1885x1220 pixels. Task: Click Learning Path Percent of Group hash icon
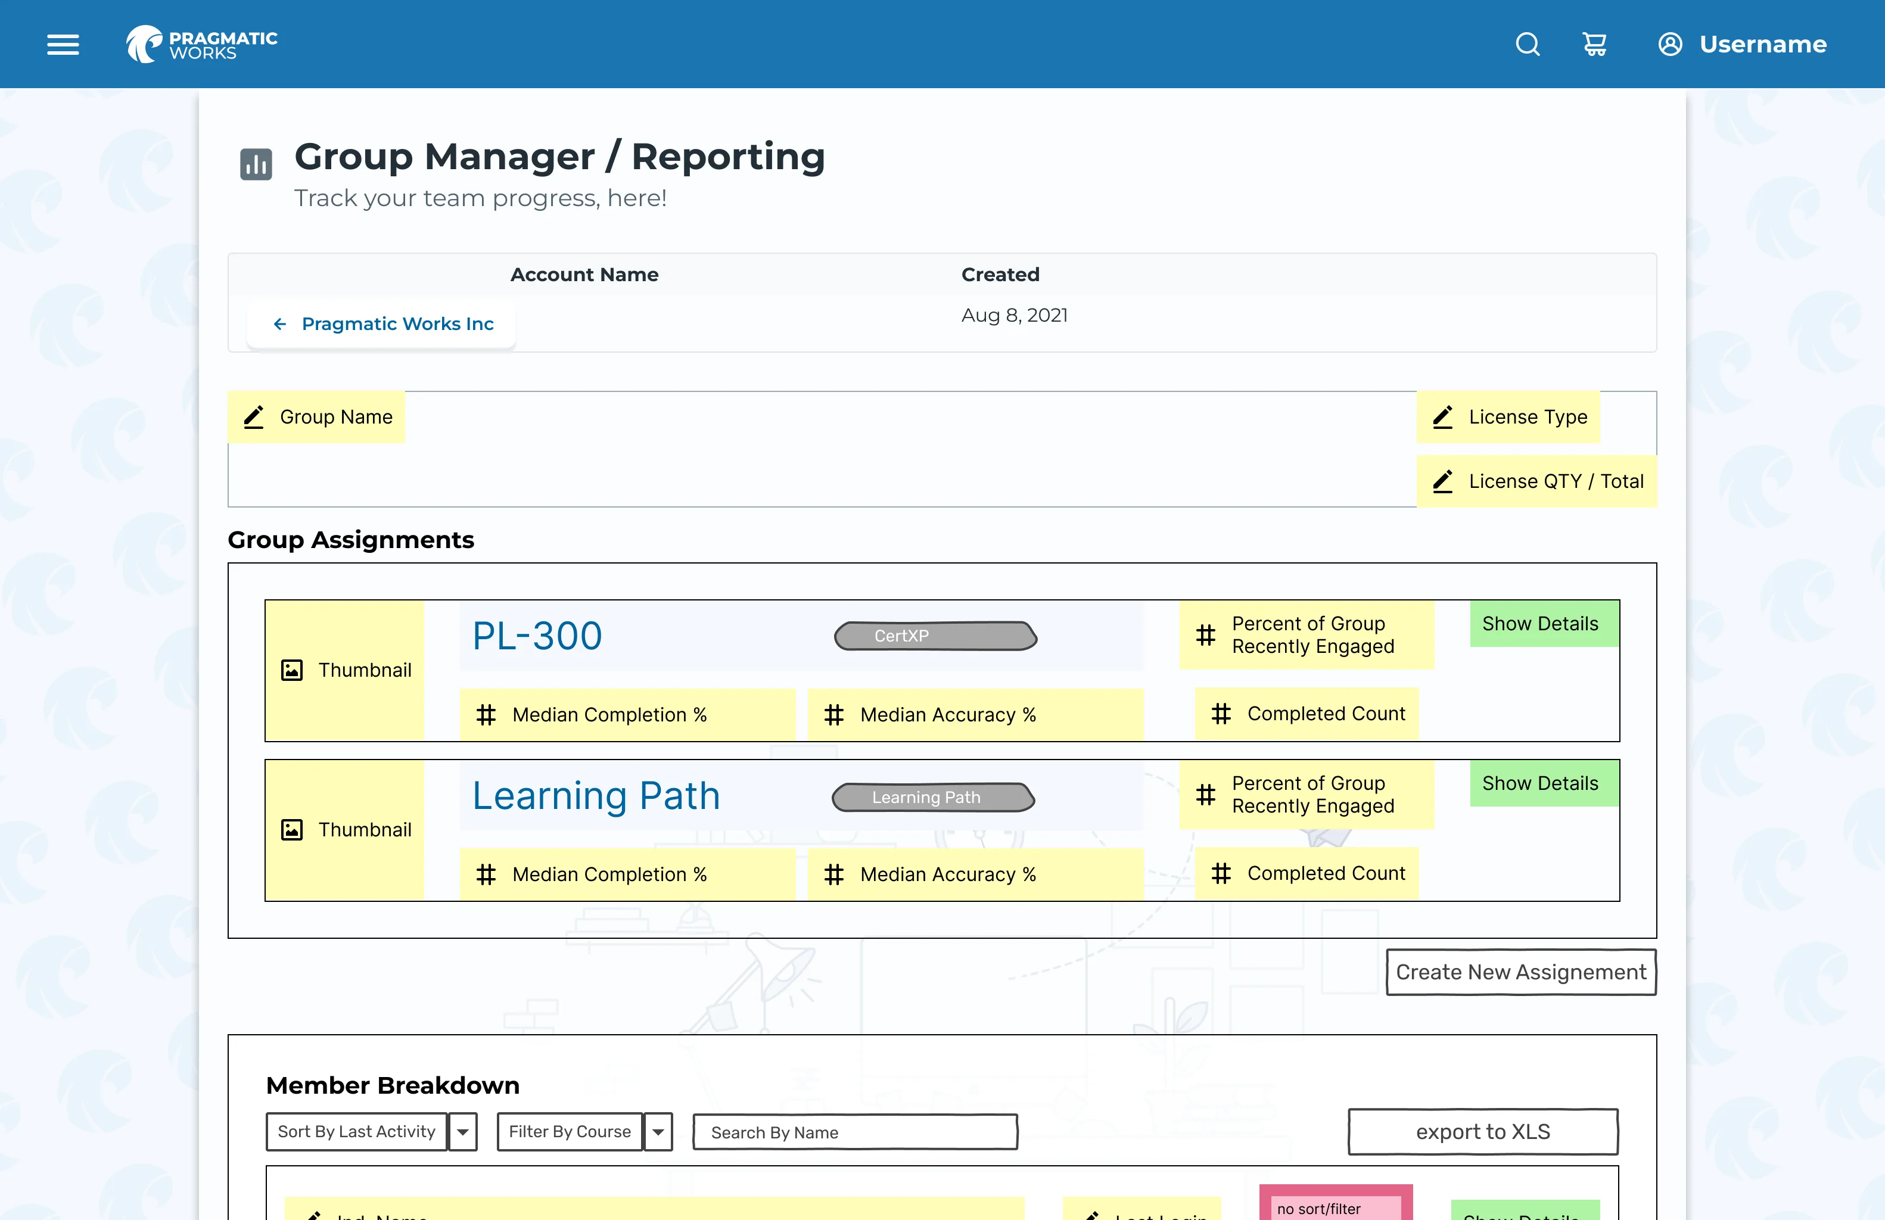[1205, 795]
